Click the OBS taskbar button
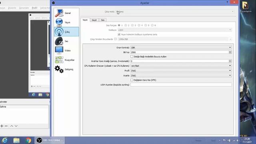Screen dimensions: 256x144 pos(50,140)
